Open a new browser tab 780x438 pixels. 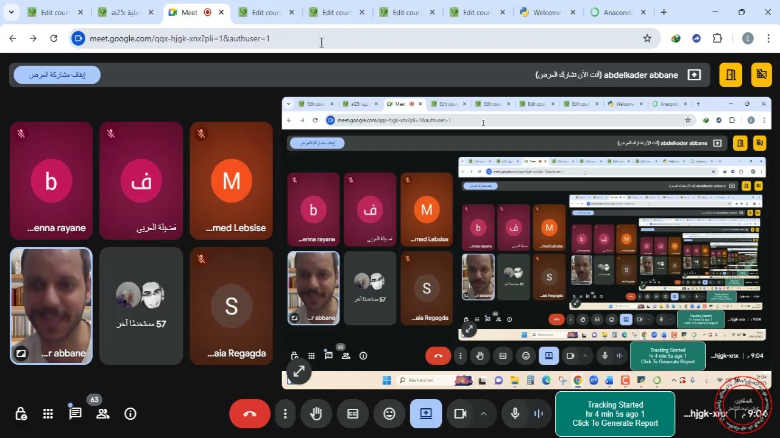tap(664, 12)
